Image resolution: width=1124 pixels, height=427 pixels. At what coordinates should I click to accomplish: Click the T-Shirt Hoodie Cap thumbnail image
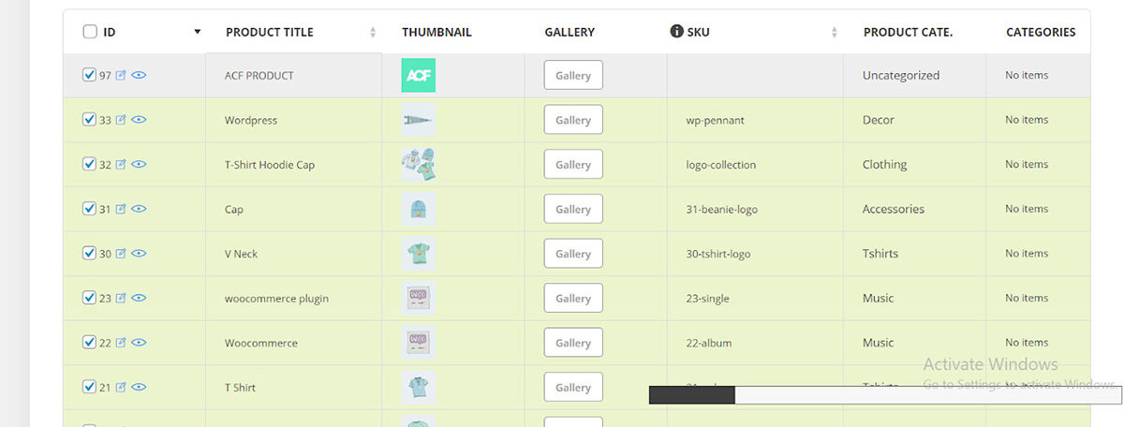click(418, 165)
